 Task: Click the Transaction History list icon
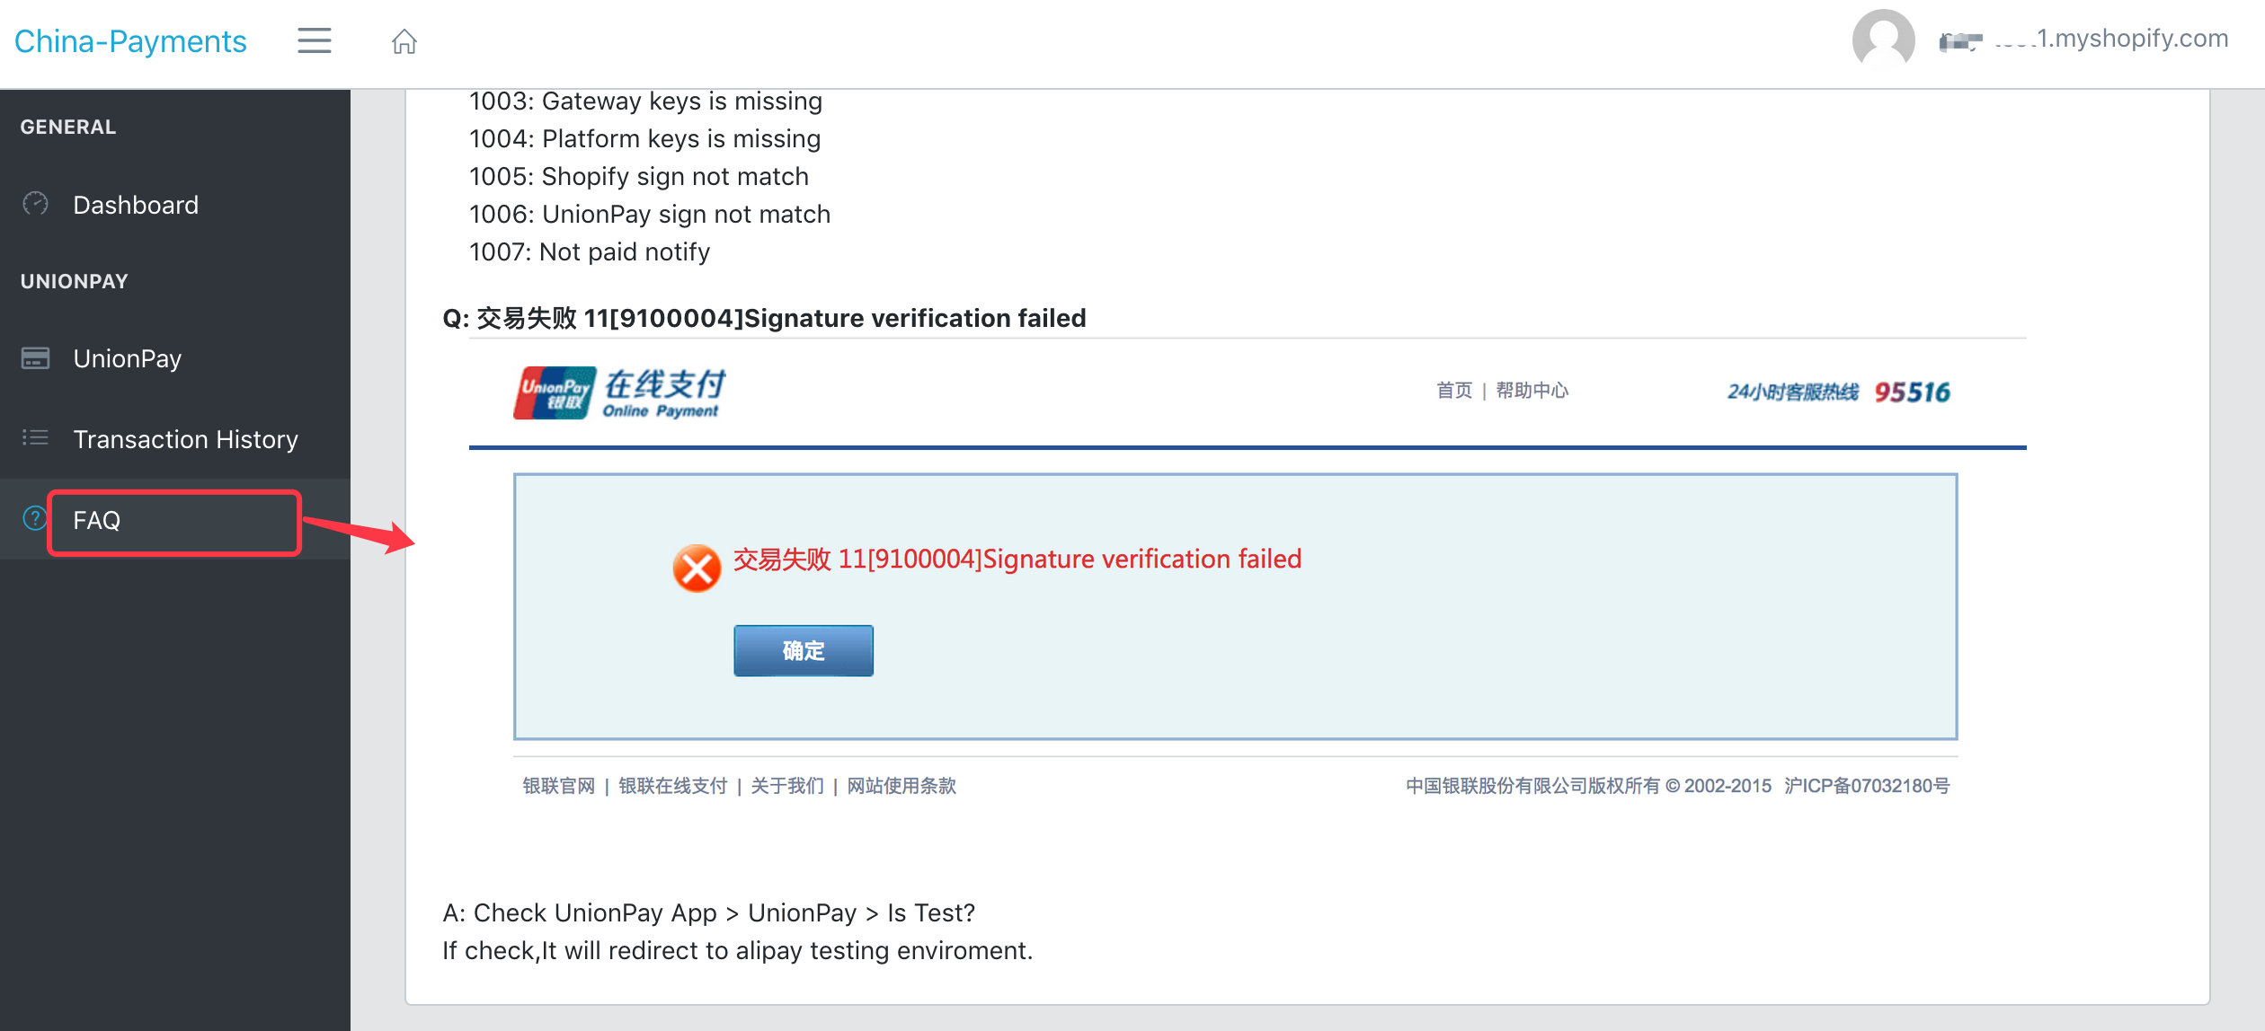pos(34,438)
